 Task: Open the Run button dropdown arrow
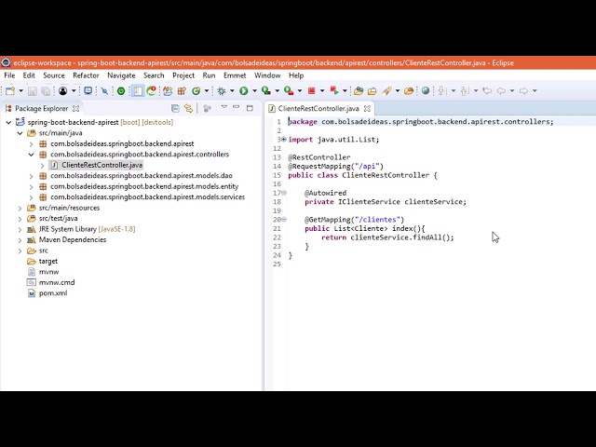point(254,91)
